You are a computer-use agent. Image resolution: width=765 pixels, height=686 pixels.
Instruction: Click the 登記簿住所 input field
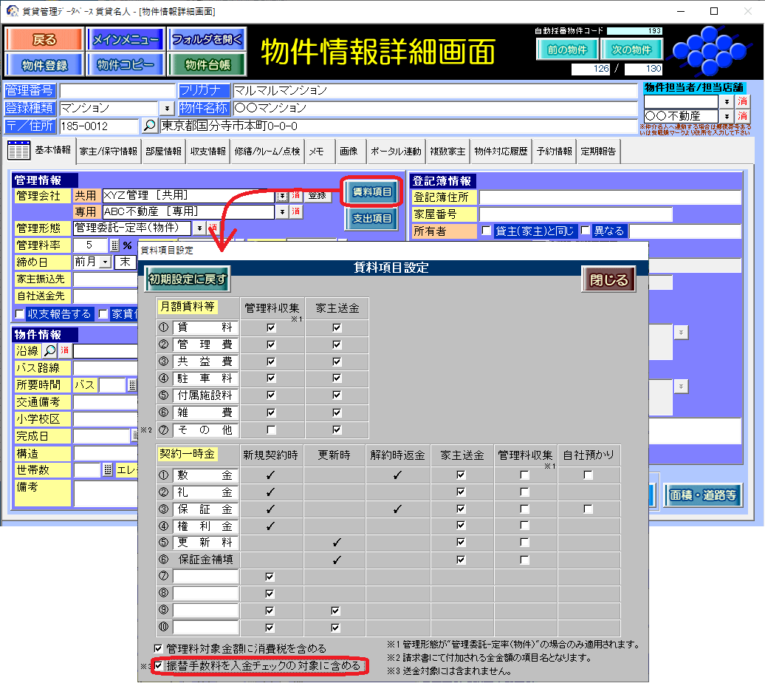[609, 197]
